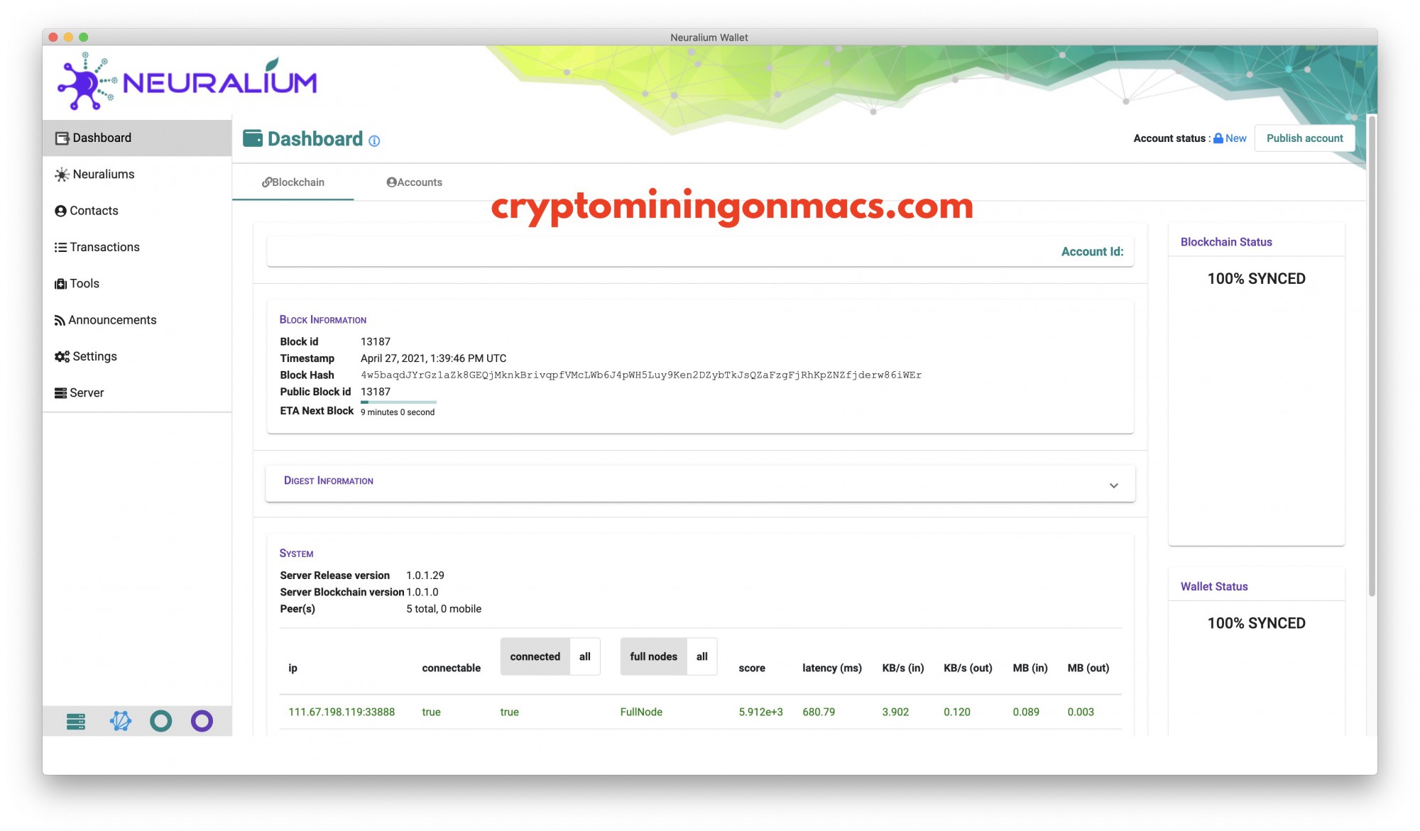Switch to the Accounts tab

(x=415, y=182)
